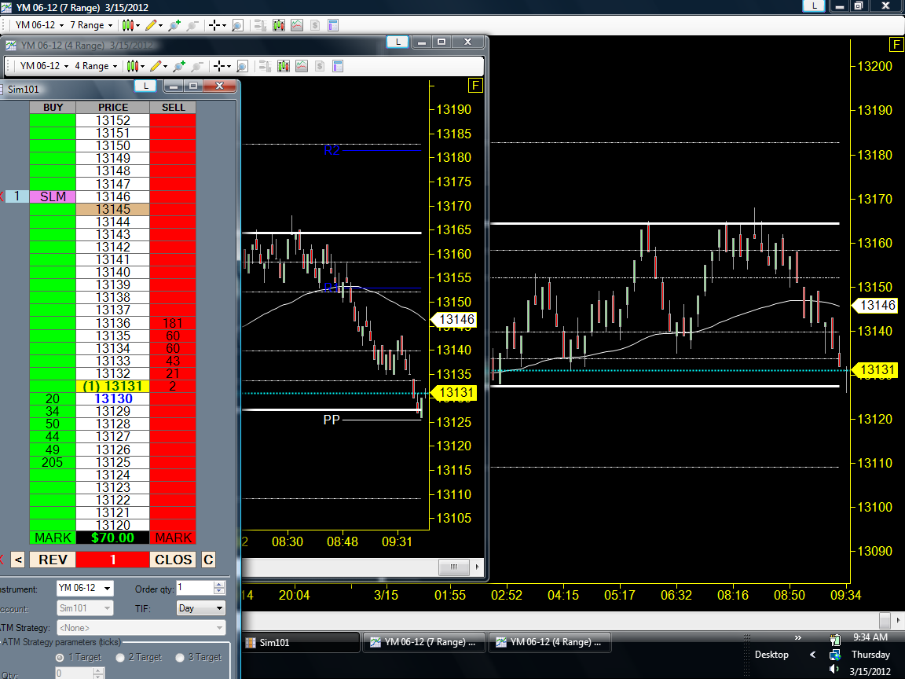Switch to YM 06-12 (4 Range) taskbar tab
This screenshot has height=679, width=905.
(x=549, y=642)
